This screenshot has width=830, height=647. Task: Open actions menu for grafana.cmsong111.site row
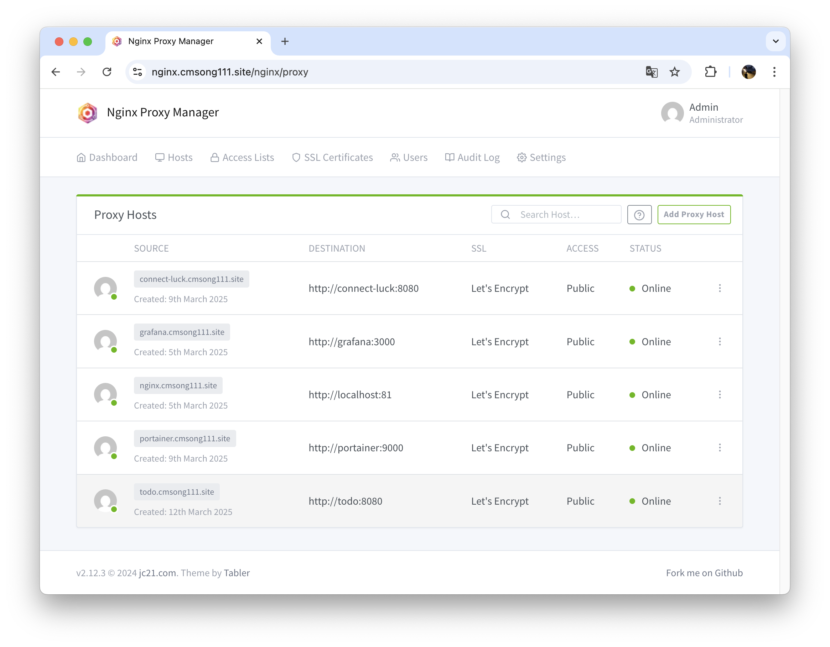(x=720, y=341)
